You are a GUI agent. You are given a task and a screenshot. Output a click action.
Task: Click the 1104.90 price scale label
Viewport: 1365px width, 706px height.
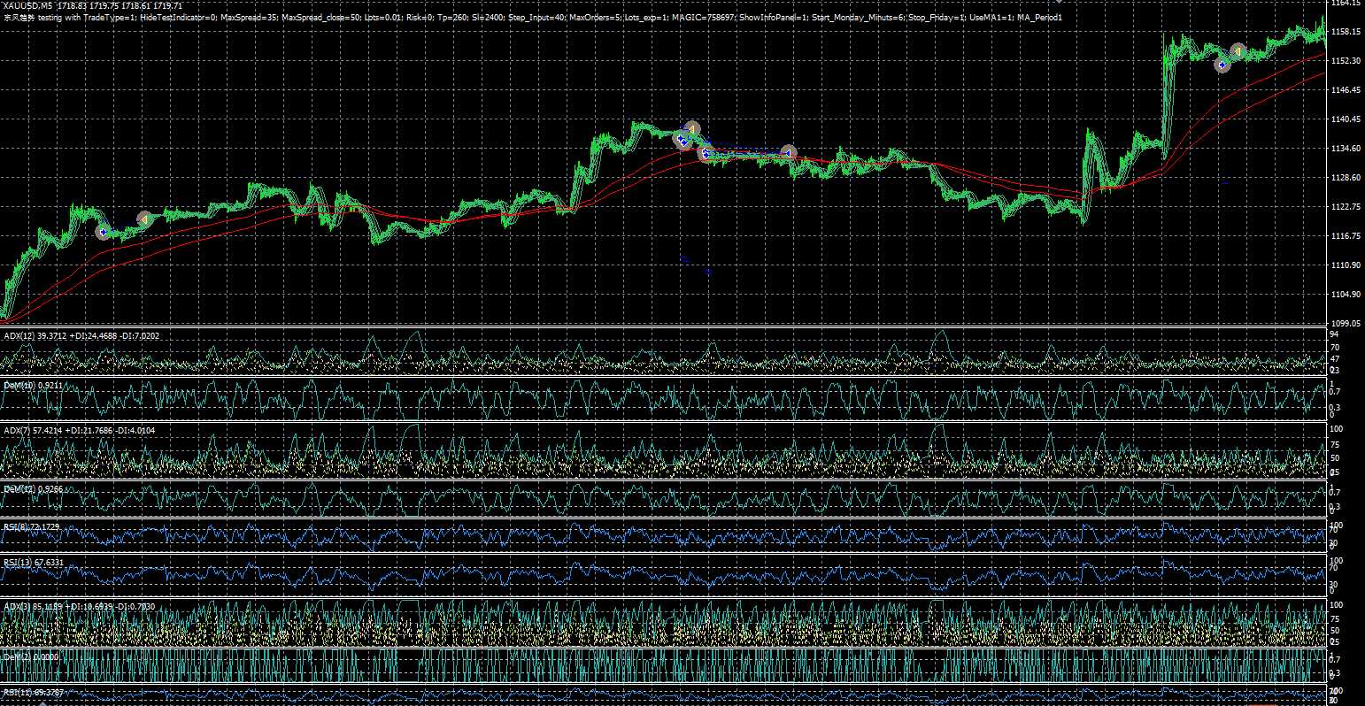coord(1346,295)
